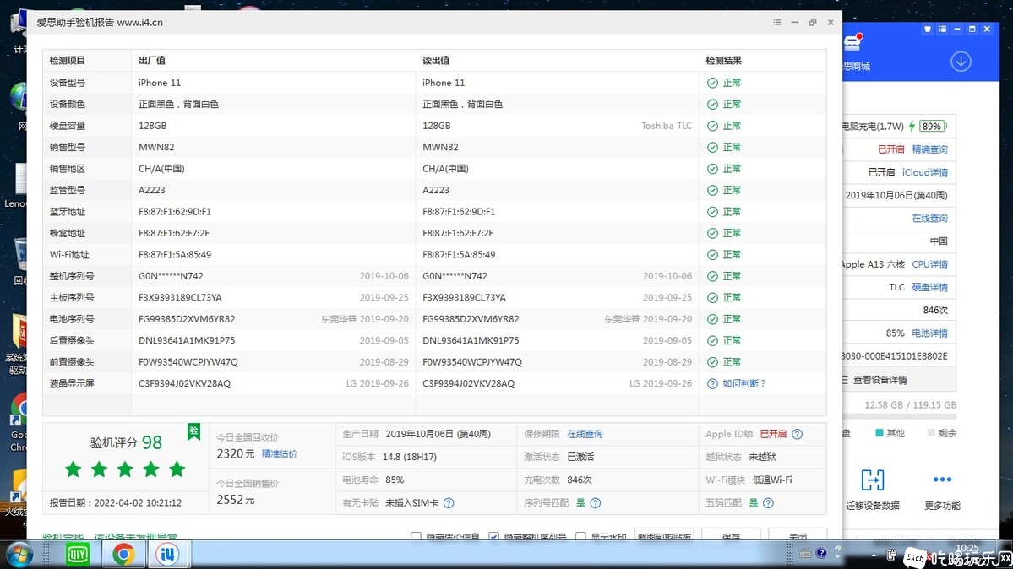Select recycle price 2320元
1013x569 pixels.
235,454
